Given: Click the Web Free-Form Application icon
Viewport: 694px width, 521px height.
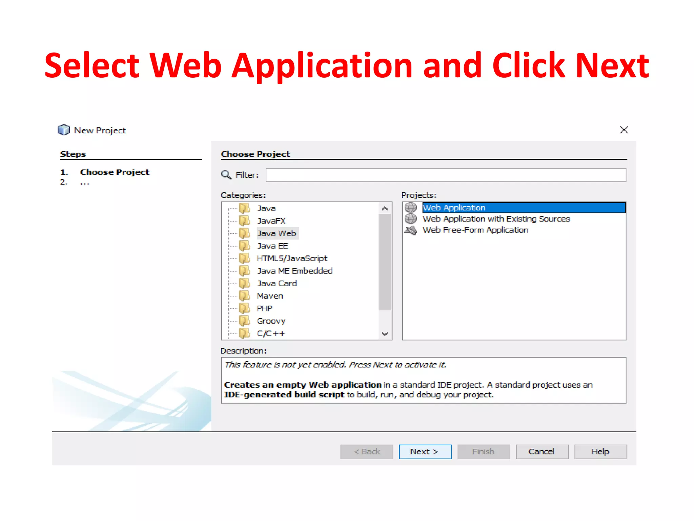Looking at the screenshot, I should [x=411, y=230].
